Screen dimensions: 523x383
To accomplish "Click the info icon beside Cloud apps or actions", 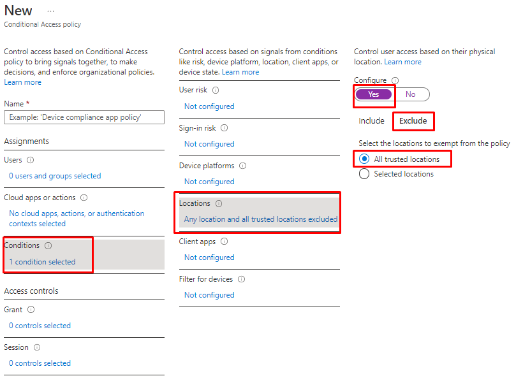I will coord(84,198).
